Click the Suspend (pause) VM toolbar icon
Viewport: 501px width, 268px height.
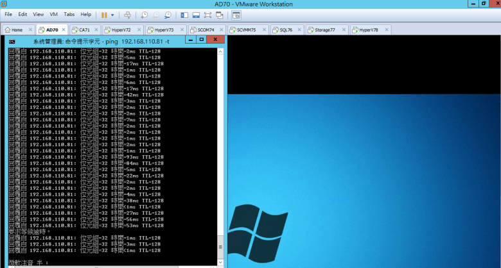104,14
